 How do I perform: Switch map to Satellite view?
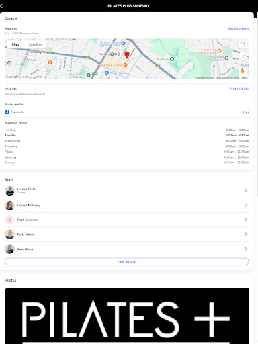[x=35, y=44]
